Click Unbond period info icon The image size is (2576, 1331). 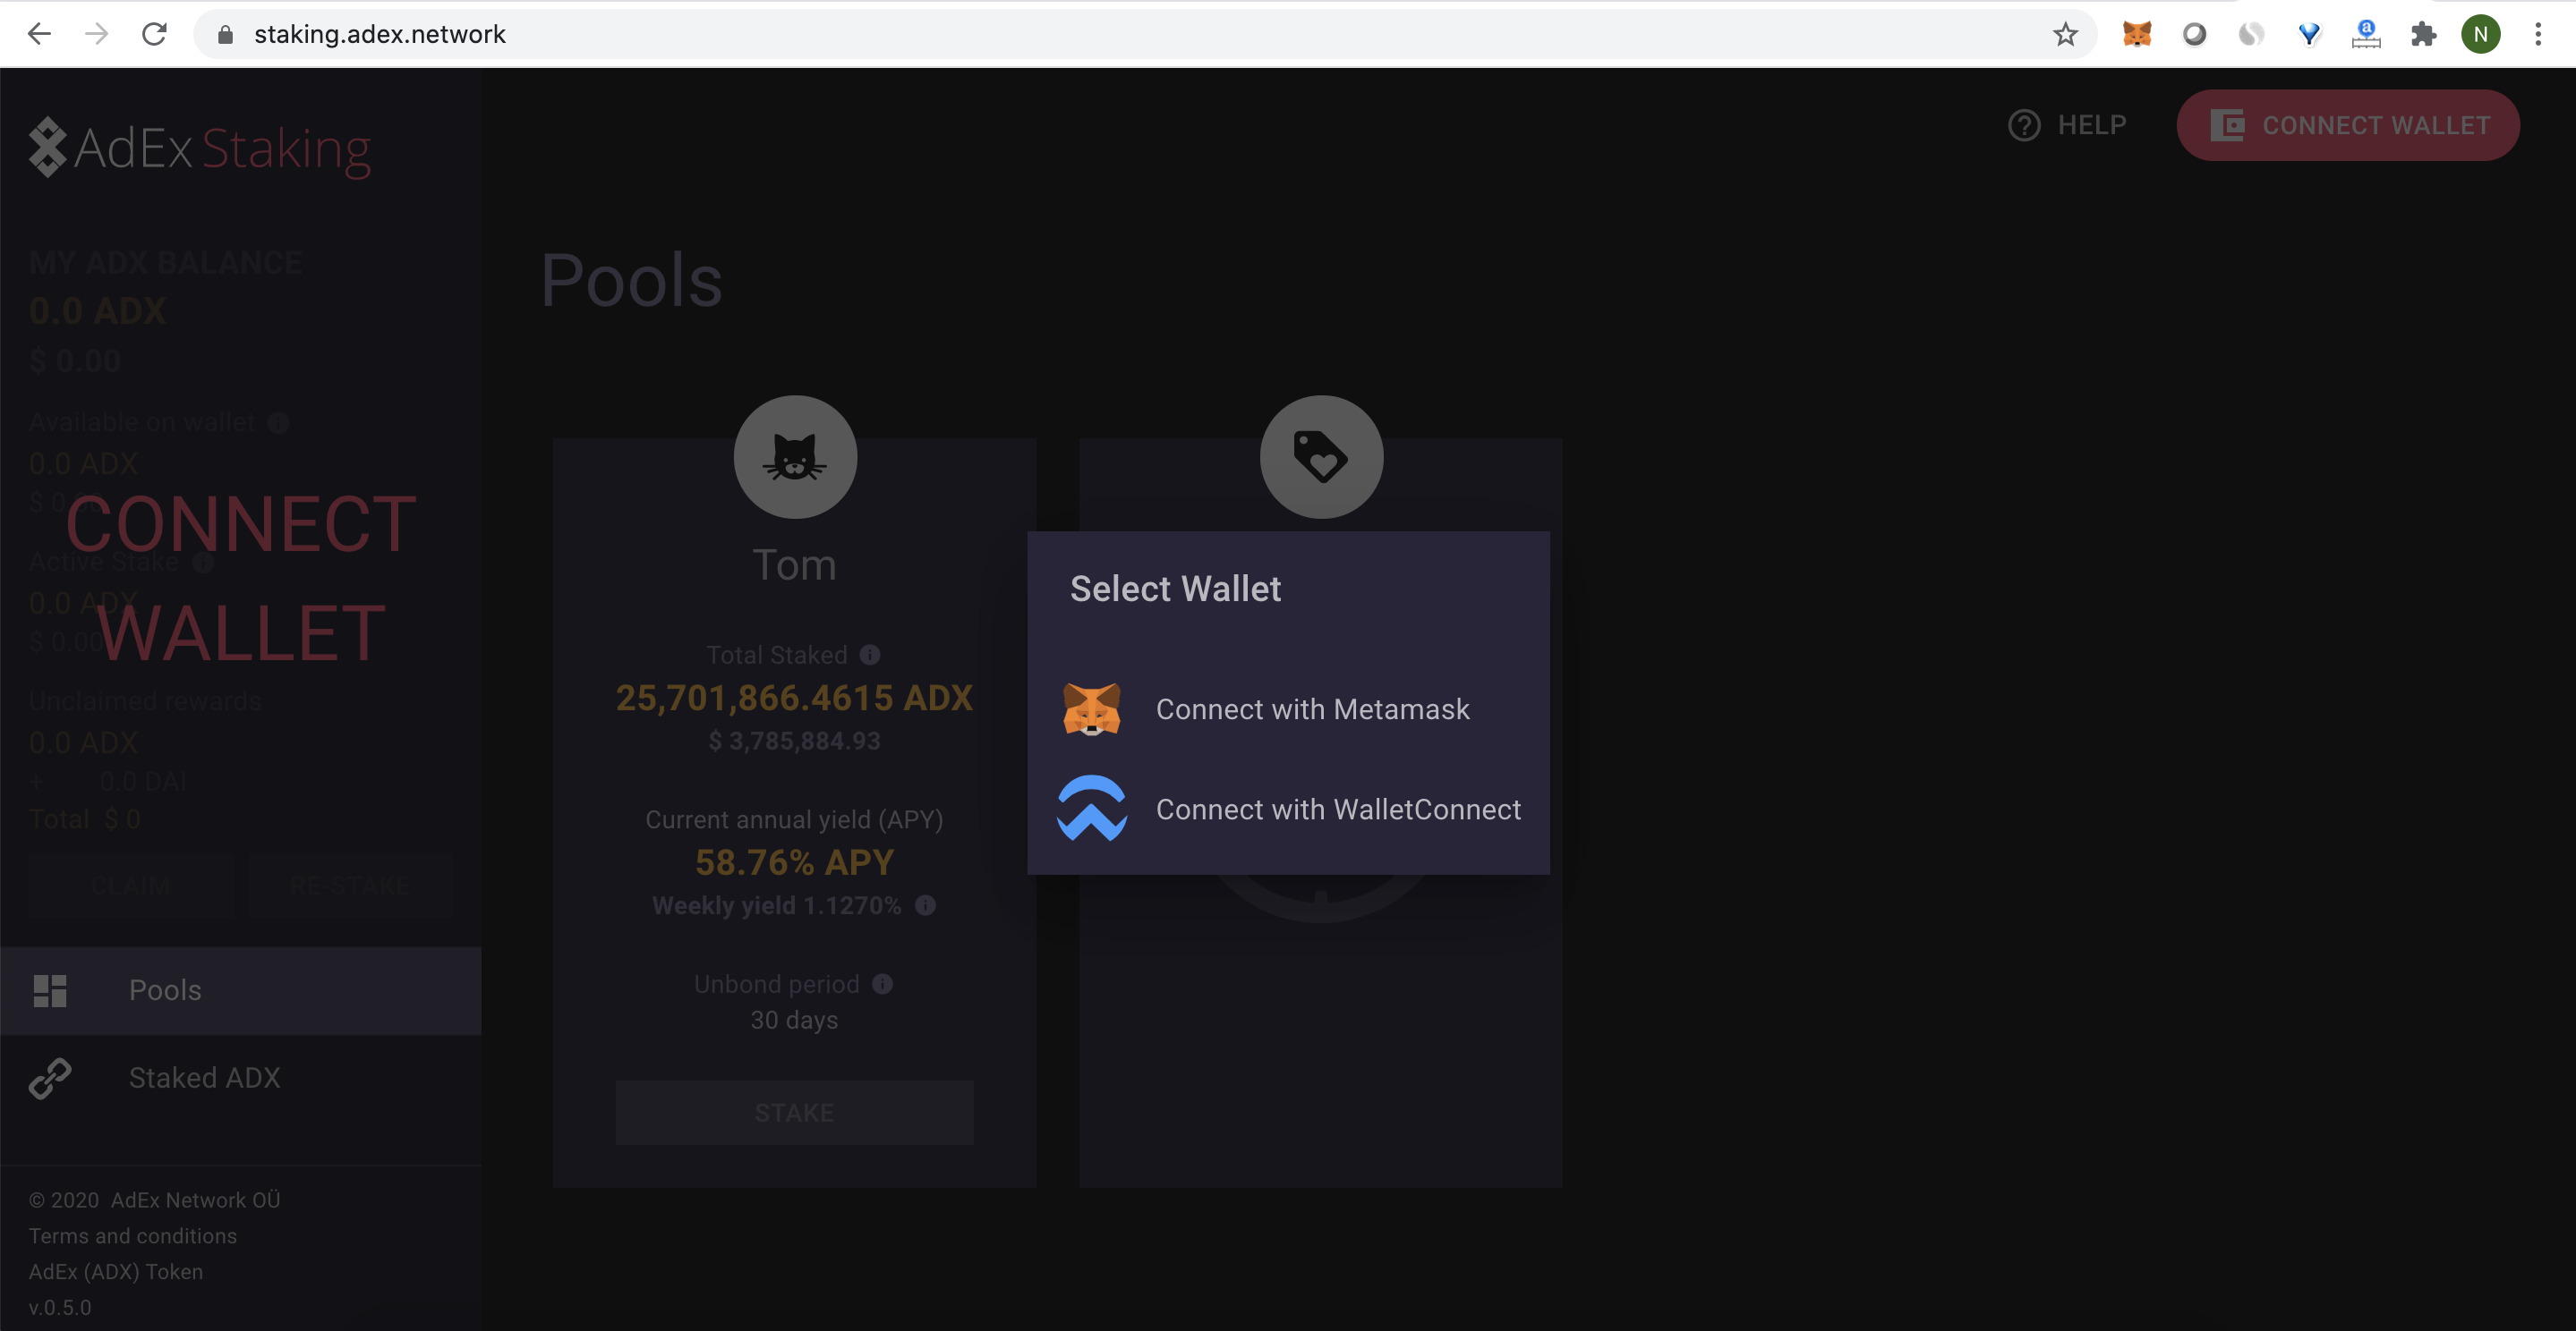click(882, 984)
